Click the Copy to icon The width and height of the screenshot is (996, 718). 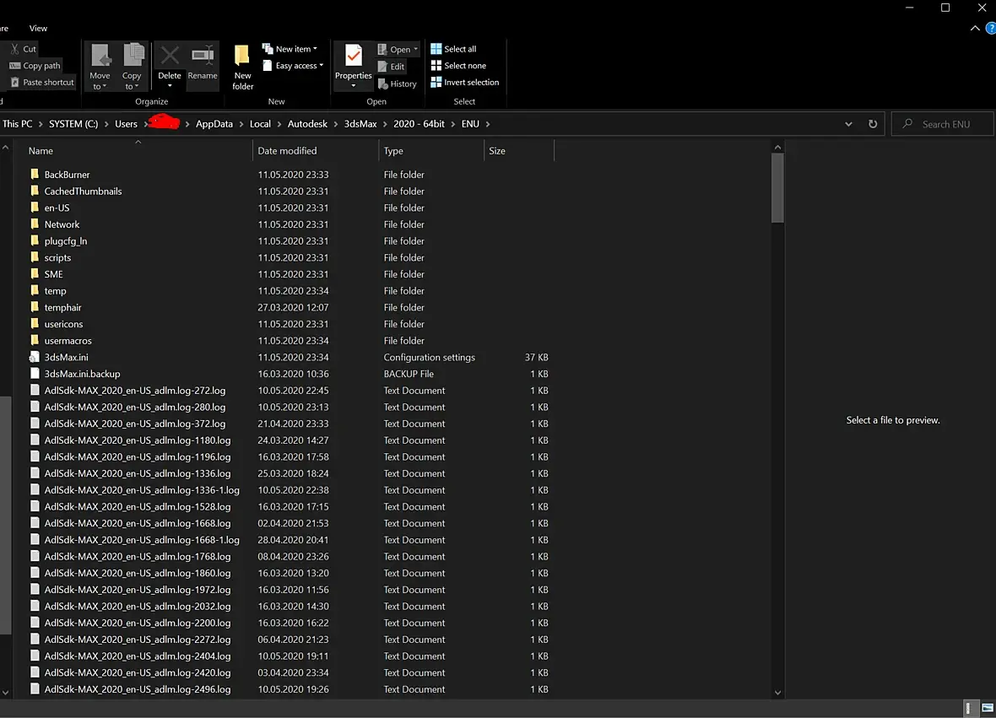coord(133,55)
